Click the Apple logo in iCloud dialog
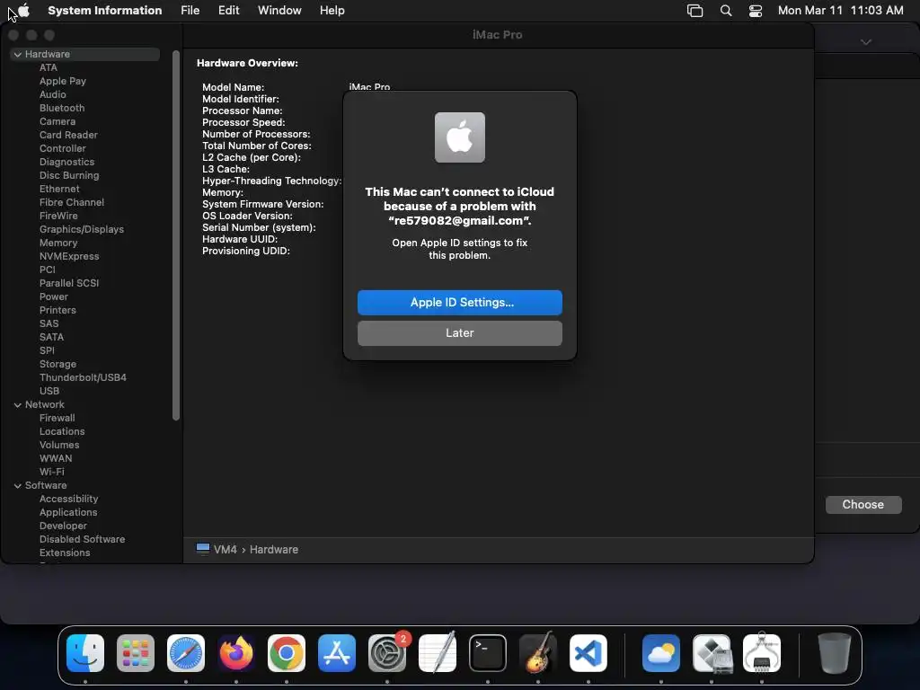This screenshot has width=920, height=690. coord(460,137)
